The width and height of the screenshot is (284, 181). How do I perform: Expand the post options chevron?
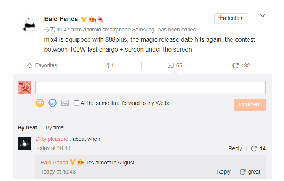[x=262, y=16]
